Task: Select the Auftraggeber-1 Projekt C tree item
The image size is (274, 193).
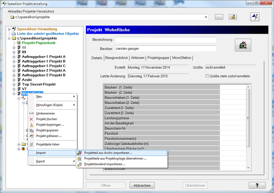Action: tap(44, 66)
